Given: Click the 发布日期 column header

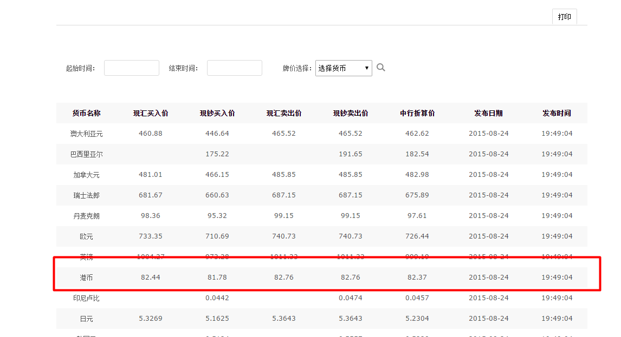Looking at the screenshot, I should click(488, 113).
